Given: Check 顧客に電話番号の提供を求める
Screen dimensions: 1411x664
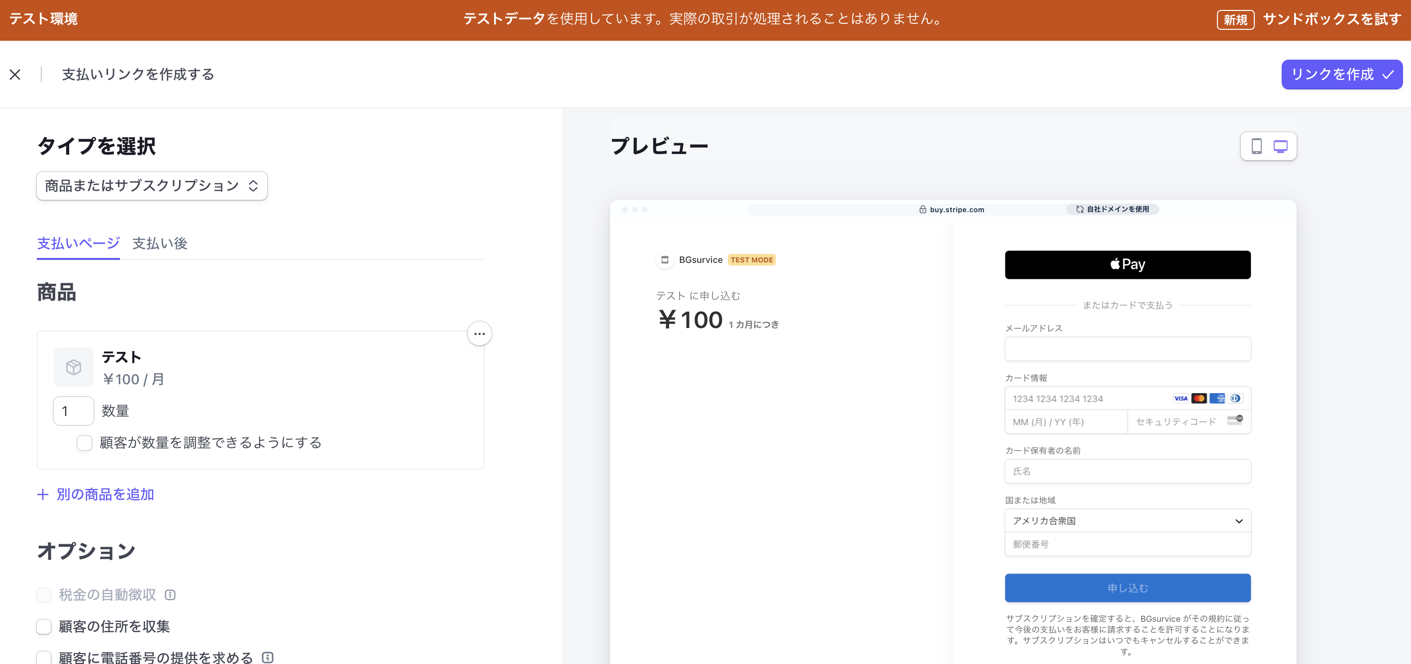Looking at the screenshot, I should coord(43,658).
